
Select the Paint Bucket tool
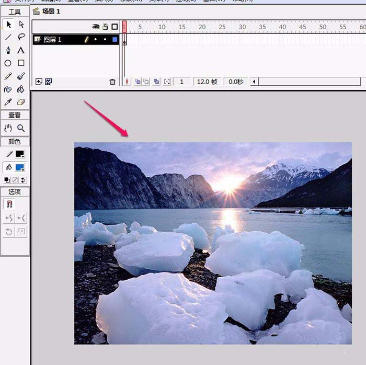(x=21, y=89)
